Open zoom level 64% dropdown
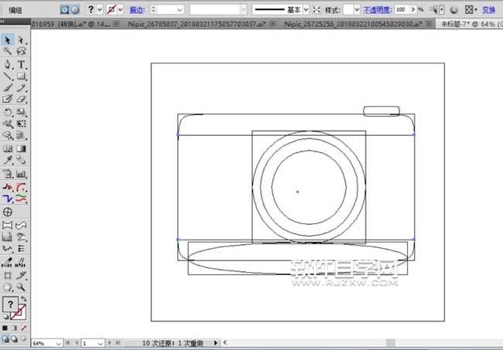 [x=58, y=344]
